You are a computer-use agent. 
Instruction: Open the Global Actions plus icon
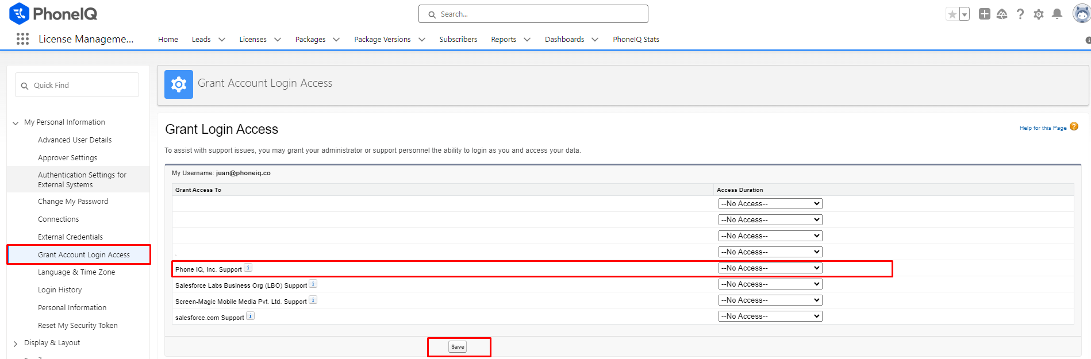pyautogui.click(x=985, y=14)
